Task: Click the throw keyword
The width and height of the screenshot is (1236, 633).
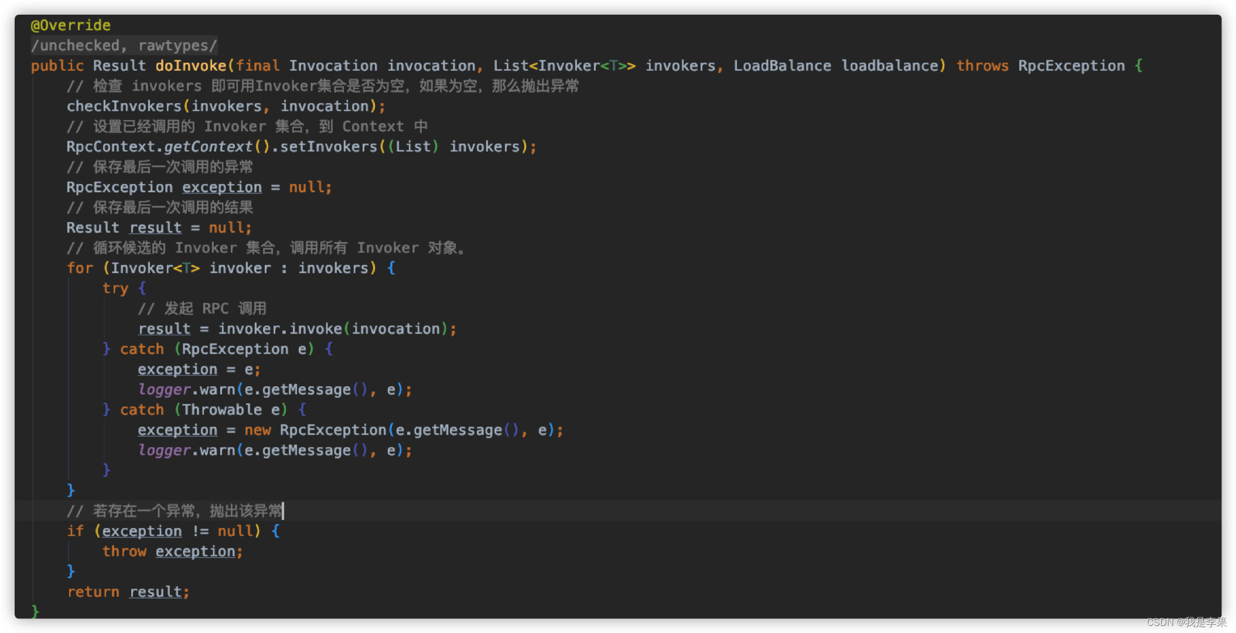Action: click(x=124, y=552)
